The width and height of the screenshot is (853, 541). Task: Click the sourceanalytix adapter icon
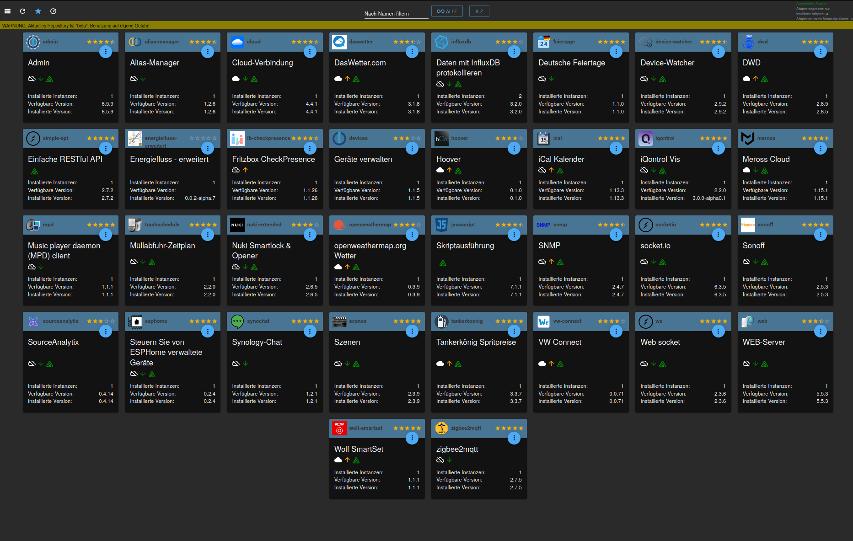33,321
